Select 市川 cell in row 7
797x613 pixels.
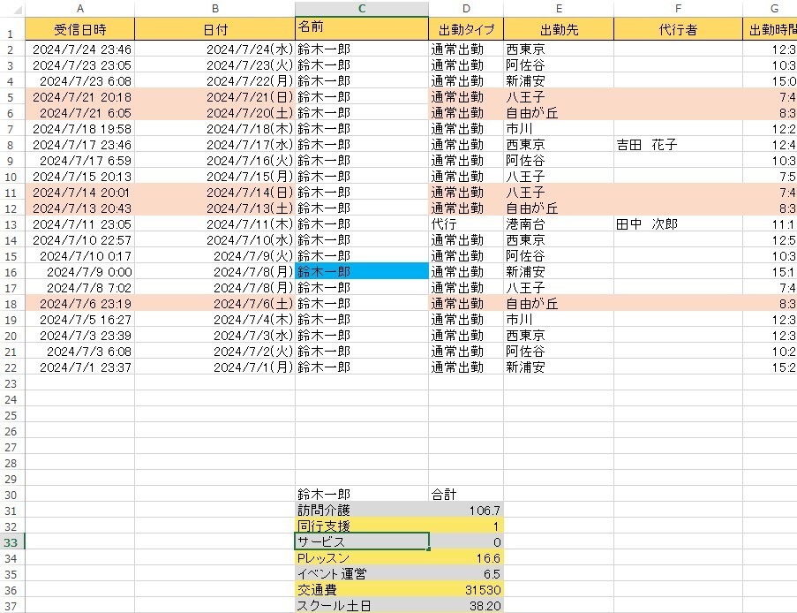(x=559, y=129)
